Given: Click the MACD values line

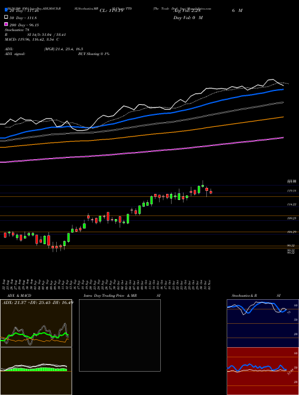Looking at the screenshot, I should pos(32,39).
